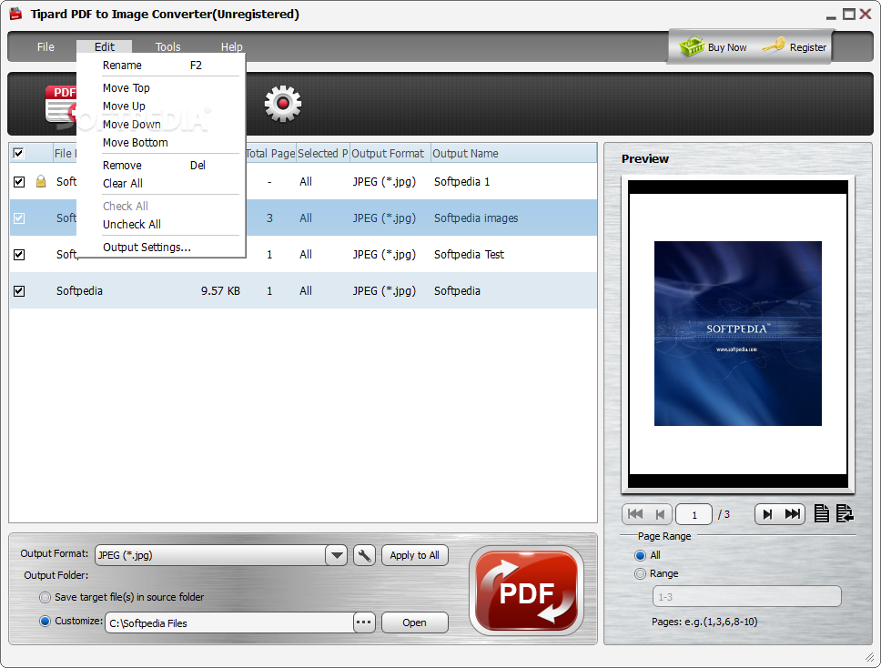This screenshot has height=668, width=881.
Task: Click the Softpedia 1 output name
Action: (461, 182)
